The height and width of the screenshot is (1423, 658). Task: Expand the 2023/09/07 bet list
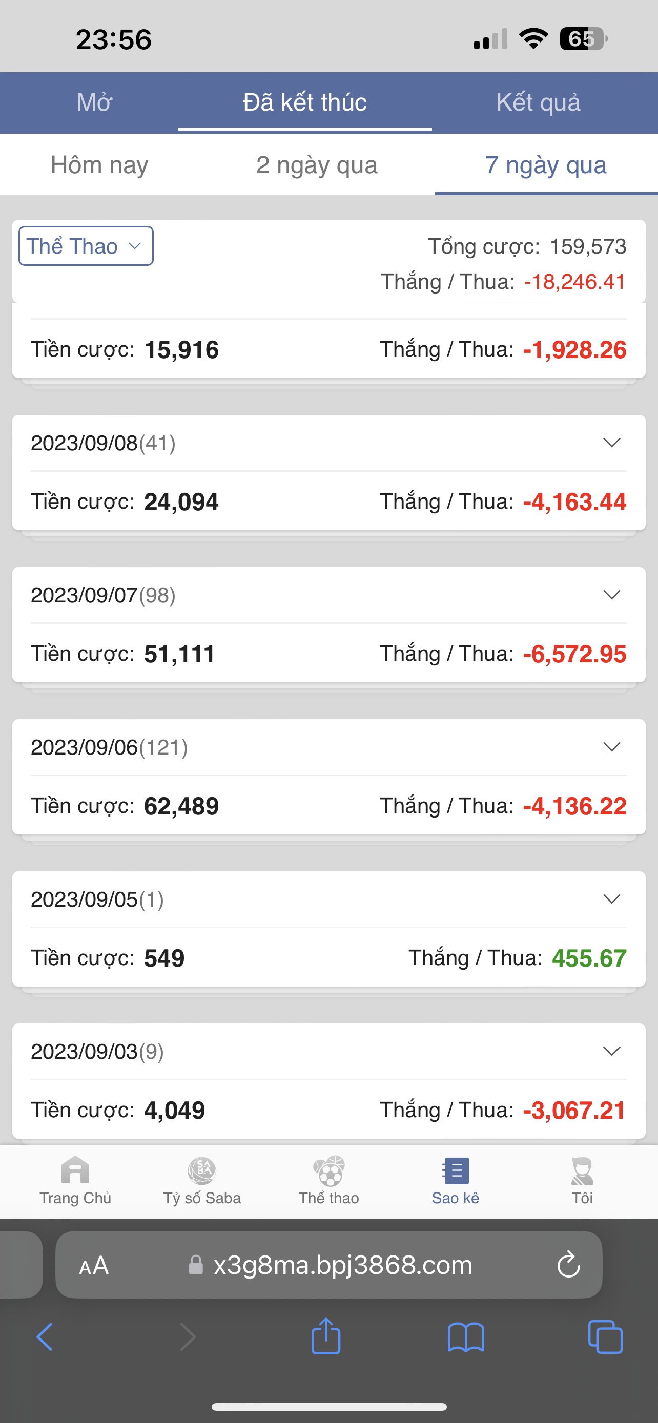611,595
